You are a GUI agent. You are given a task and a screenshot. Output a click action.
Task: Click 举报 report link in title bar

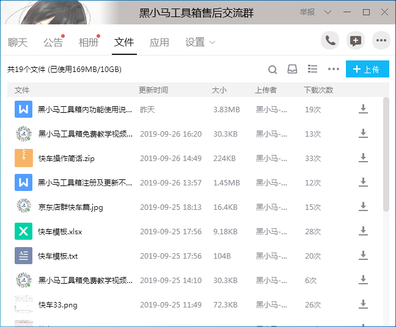click(307, 12)
